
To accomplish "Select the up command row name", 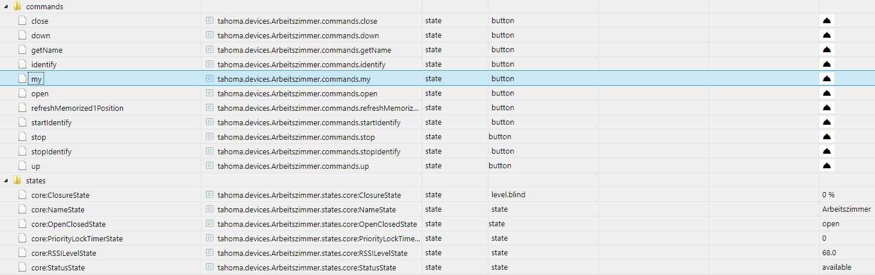I will click(36, 166).
